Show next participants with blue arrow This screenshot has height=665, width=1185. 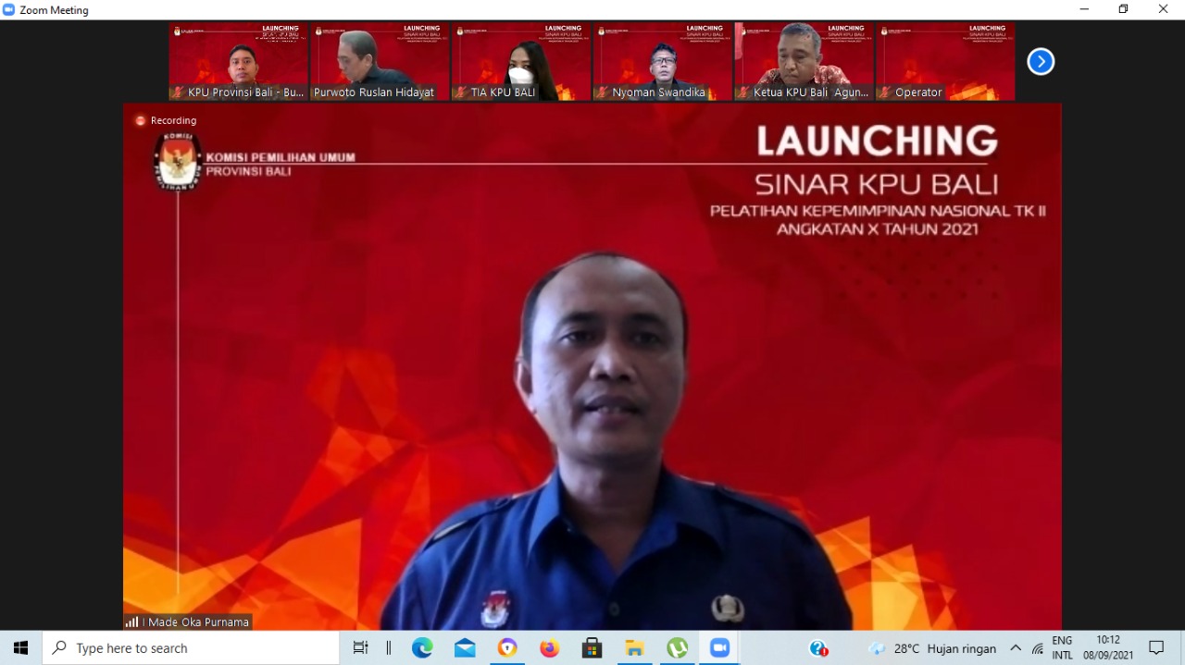tap(1041, 62)
